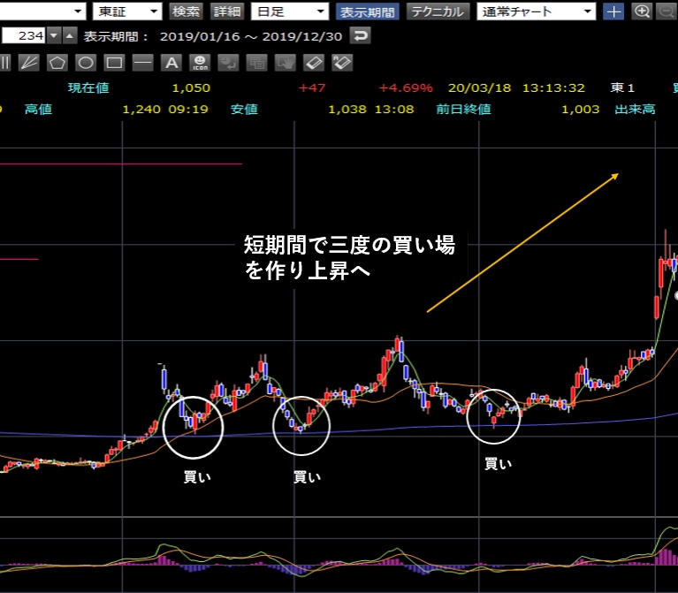Click the 234 bar count input field
Screen dimensions: 678x593
tap(23, 35)
